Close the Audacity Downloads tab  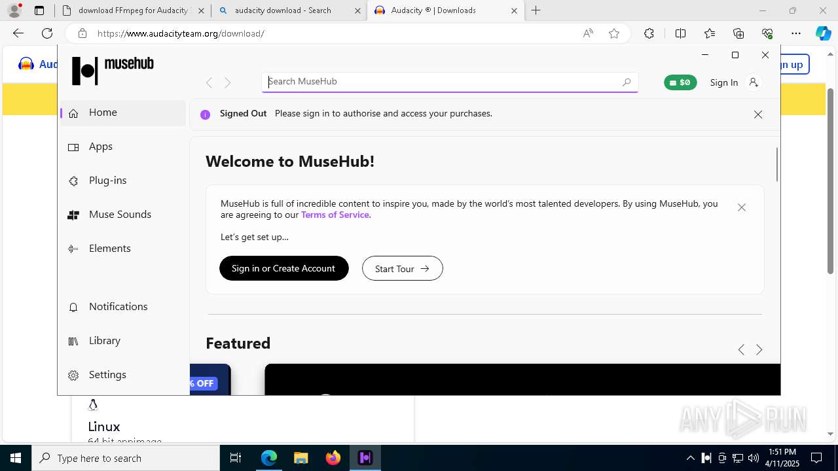pos(514,10)
